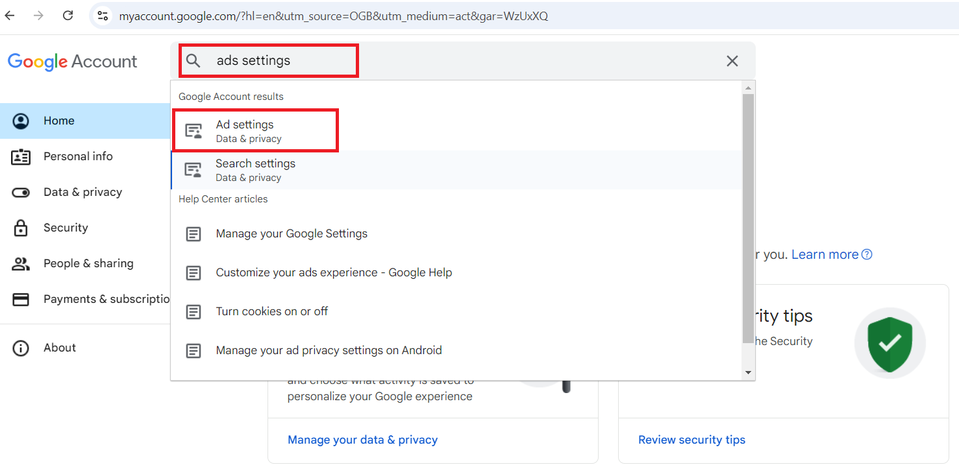Viewport: 959px width, 467px height.
Task: Open 'Manage your Google Settings' help article
Action: click(457, 233)
